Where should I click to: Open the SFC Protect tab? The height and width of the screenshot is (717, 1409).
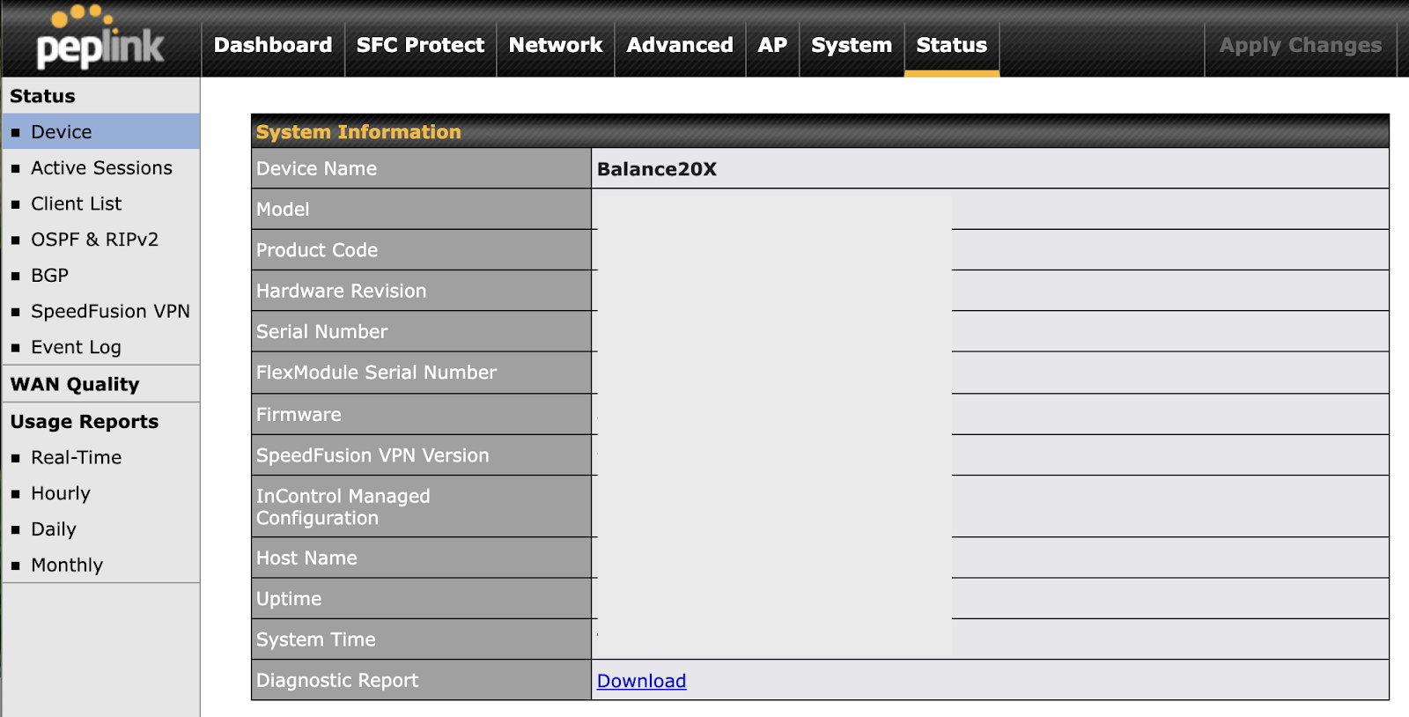[420, 45]
